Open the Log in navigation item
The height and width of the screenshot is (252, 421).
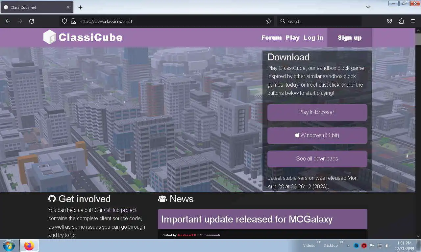[313, 38]
